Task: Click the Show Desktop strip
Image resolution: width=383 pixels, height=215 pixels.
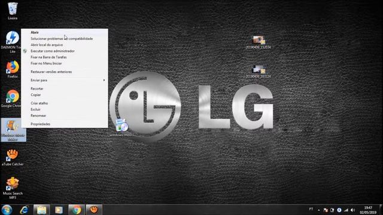Action: [381, 210]
